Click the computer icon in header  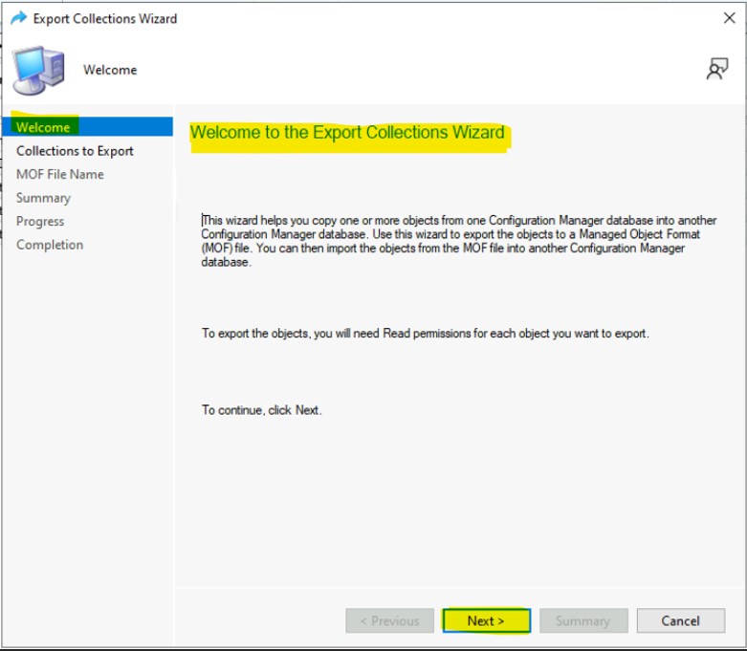click(38, 70)
